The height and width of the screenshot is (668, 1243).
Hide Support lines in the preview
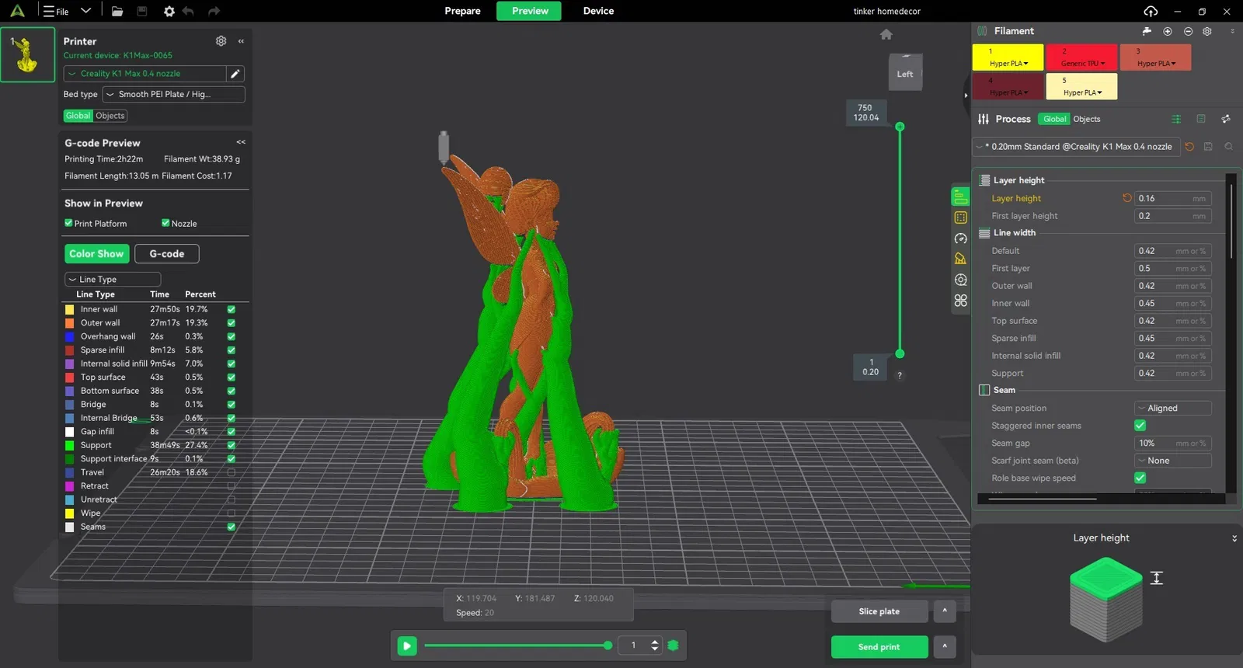pos(231,445)
